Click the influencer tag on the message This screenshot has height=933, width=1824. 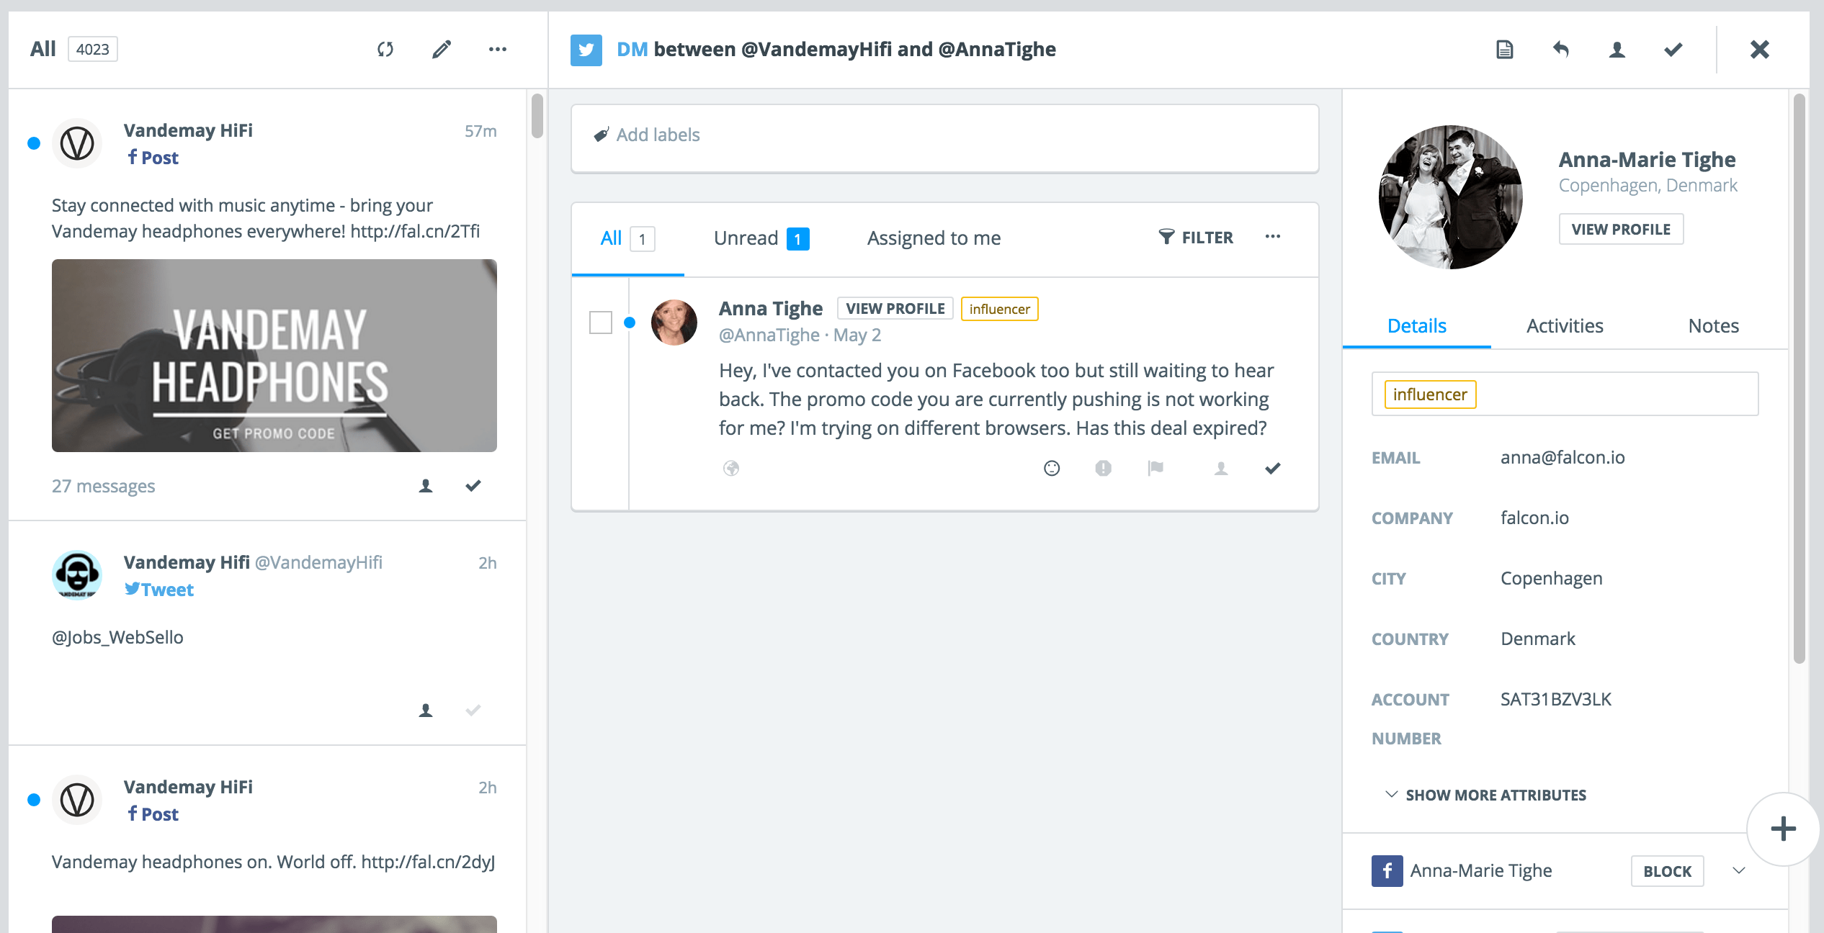pyautogui.click(x=999, y=309)
